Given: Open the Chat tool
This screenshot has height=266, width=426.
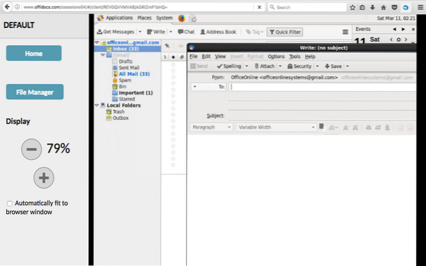Looking at the screenshot, I should click(x=186, y=31).
